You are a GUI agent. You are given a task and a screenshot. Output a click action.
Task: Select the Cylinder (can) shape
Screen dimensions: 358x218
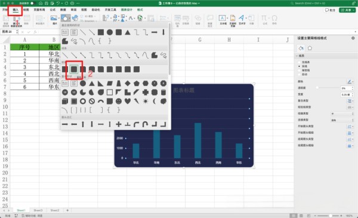coord(163,93)
